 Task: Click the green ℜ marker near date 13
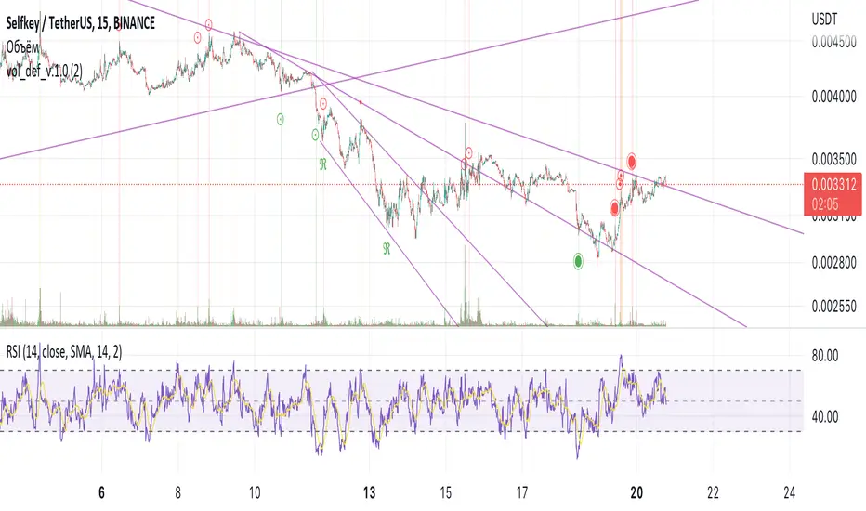[x=387, y=249]
